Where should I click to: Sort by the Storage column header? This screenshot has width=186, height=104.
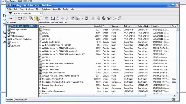[x=117, y=26]
